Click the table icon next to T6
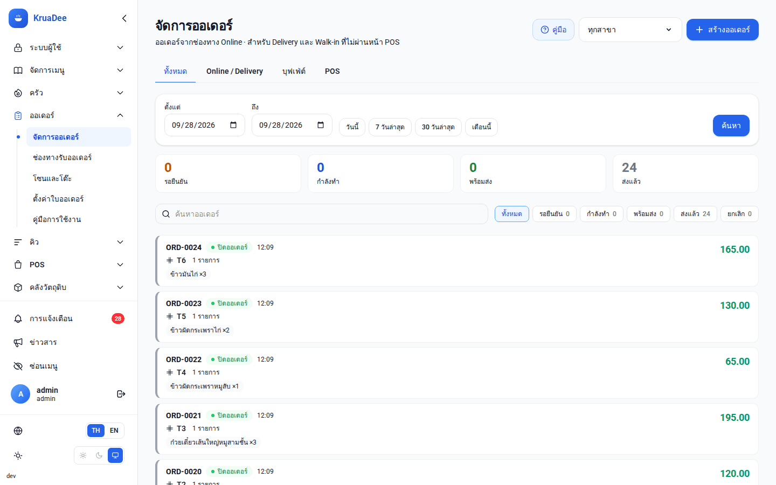This screenshot has height=485, width=776. (x=170, y=260)
